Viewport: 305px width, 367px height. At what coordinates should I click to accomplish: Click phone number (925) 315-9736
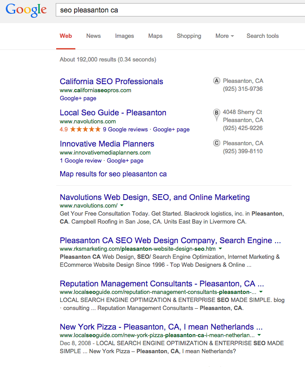[x=243, y=89]
